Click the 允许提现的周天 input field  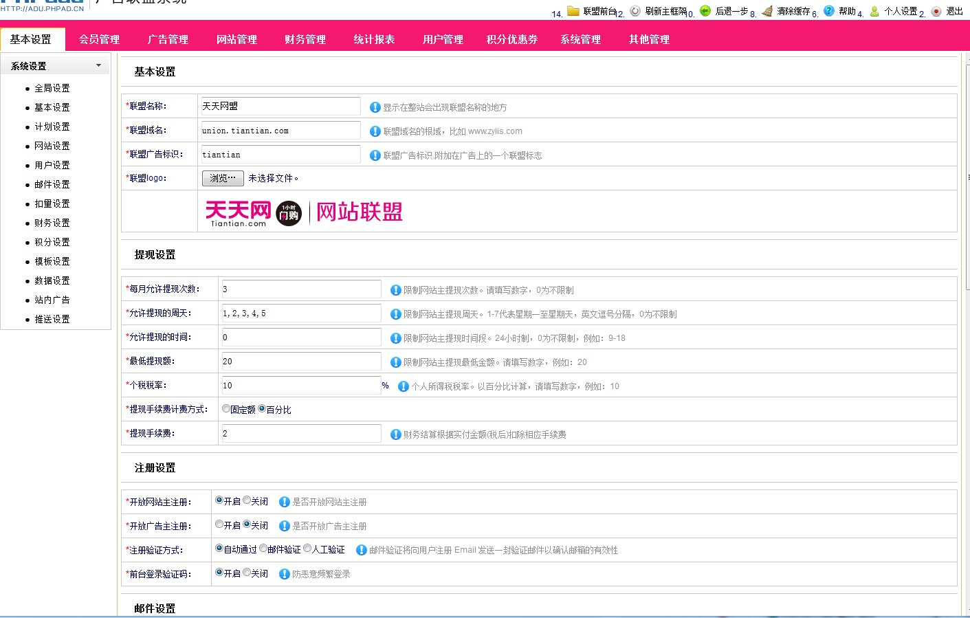point(301,313)
